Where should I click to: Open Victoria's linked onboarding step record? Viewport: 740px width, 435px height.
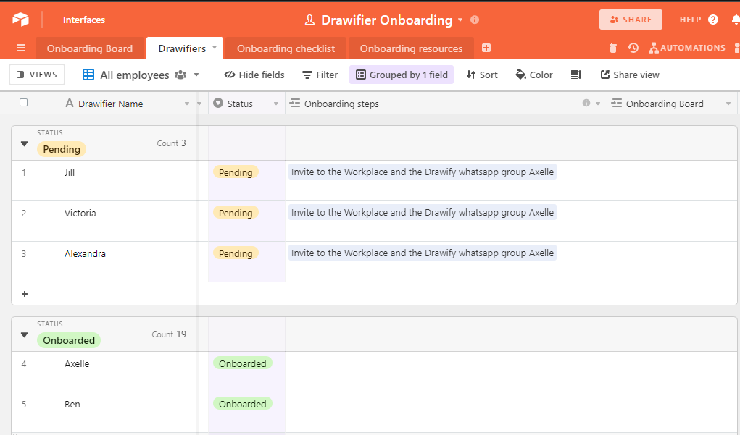coord(423,213)
